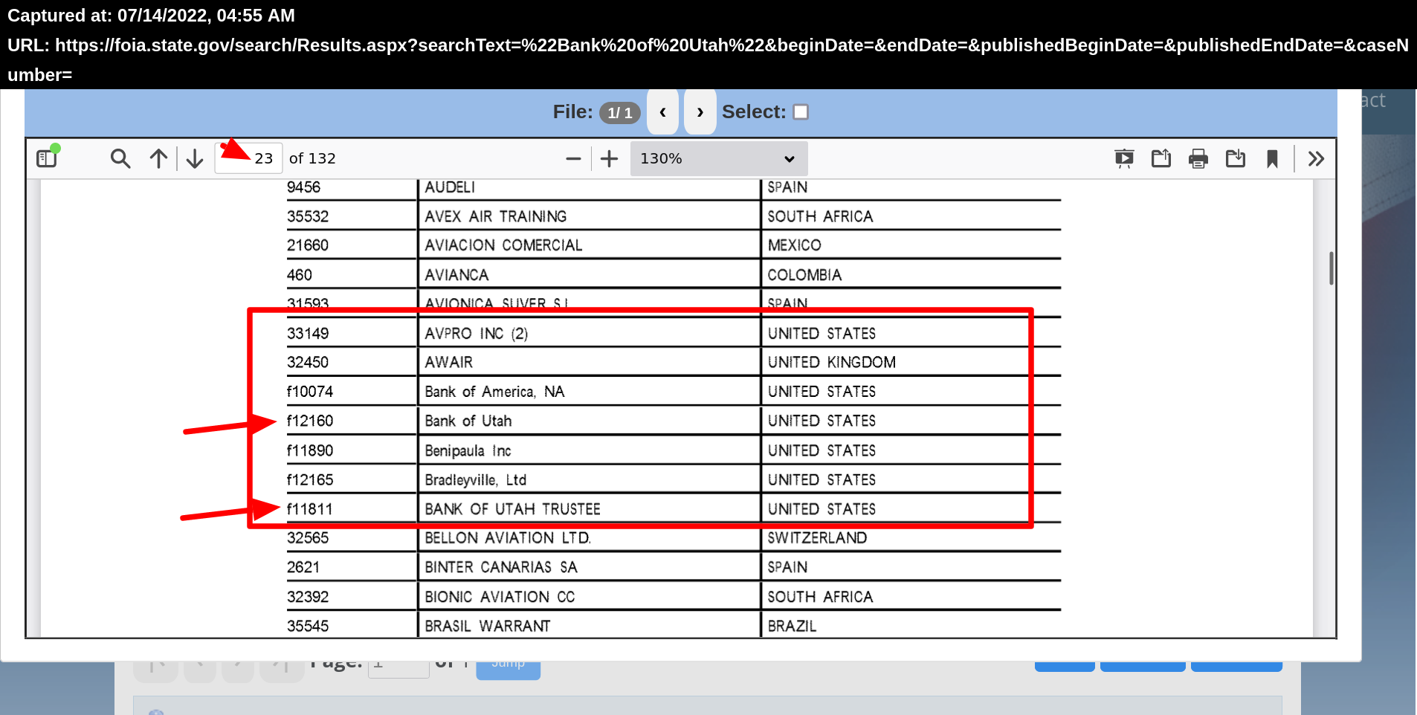Click the 460 code cell
Image resolution: width=1417 pixels, height=715 pixels.
click(x=300, y=275)
